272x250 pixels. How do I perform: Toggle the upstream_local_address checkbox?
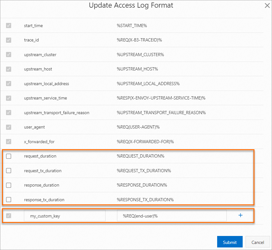pos(9,84)
